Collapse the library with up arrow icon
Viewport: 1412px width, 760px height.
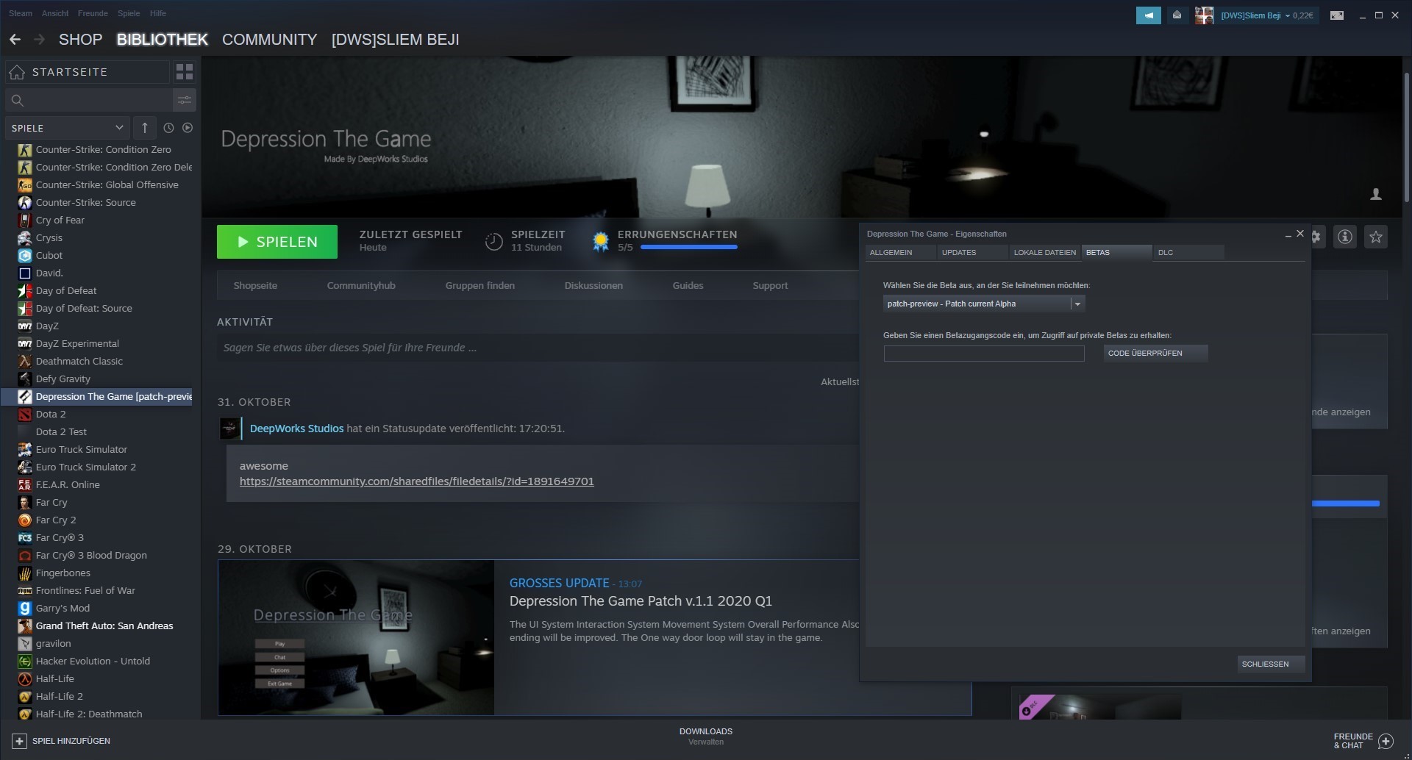tap(145, 128)
